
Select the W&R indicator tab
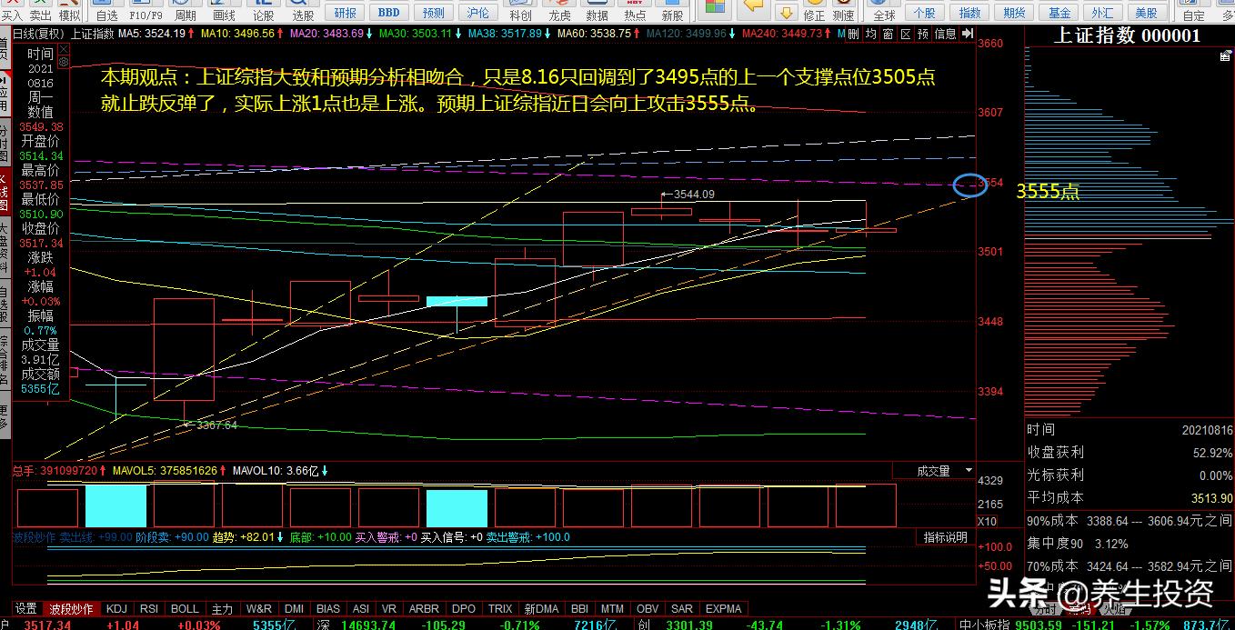pos(258,608)
